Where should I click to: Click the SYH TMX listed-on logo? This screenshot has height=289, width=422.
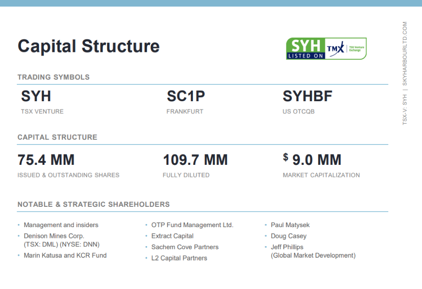click(x=326, y=48)
